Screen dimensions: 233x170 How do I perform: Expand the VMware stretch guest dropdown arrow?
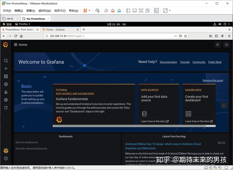(170, 11)
